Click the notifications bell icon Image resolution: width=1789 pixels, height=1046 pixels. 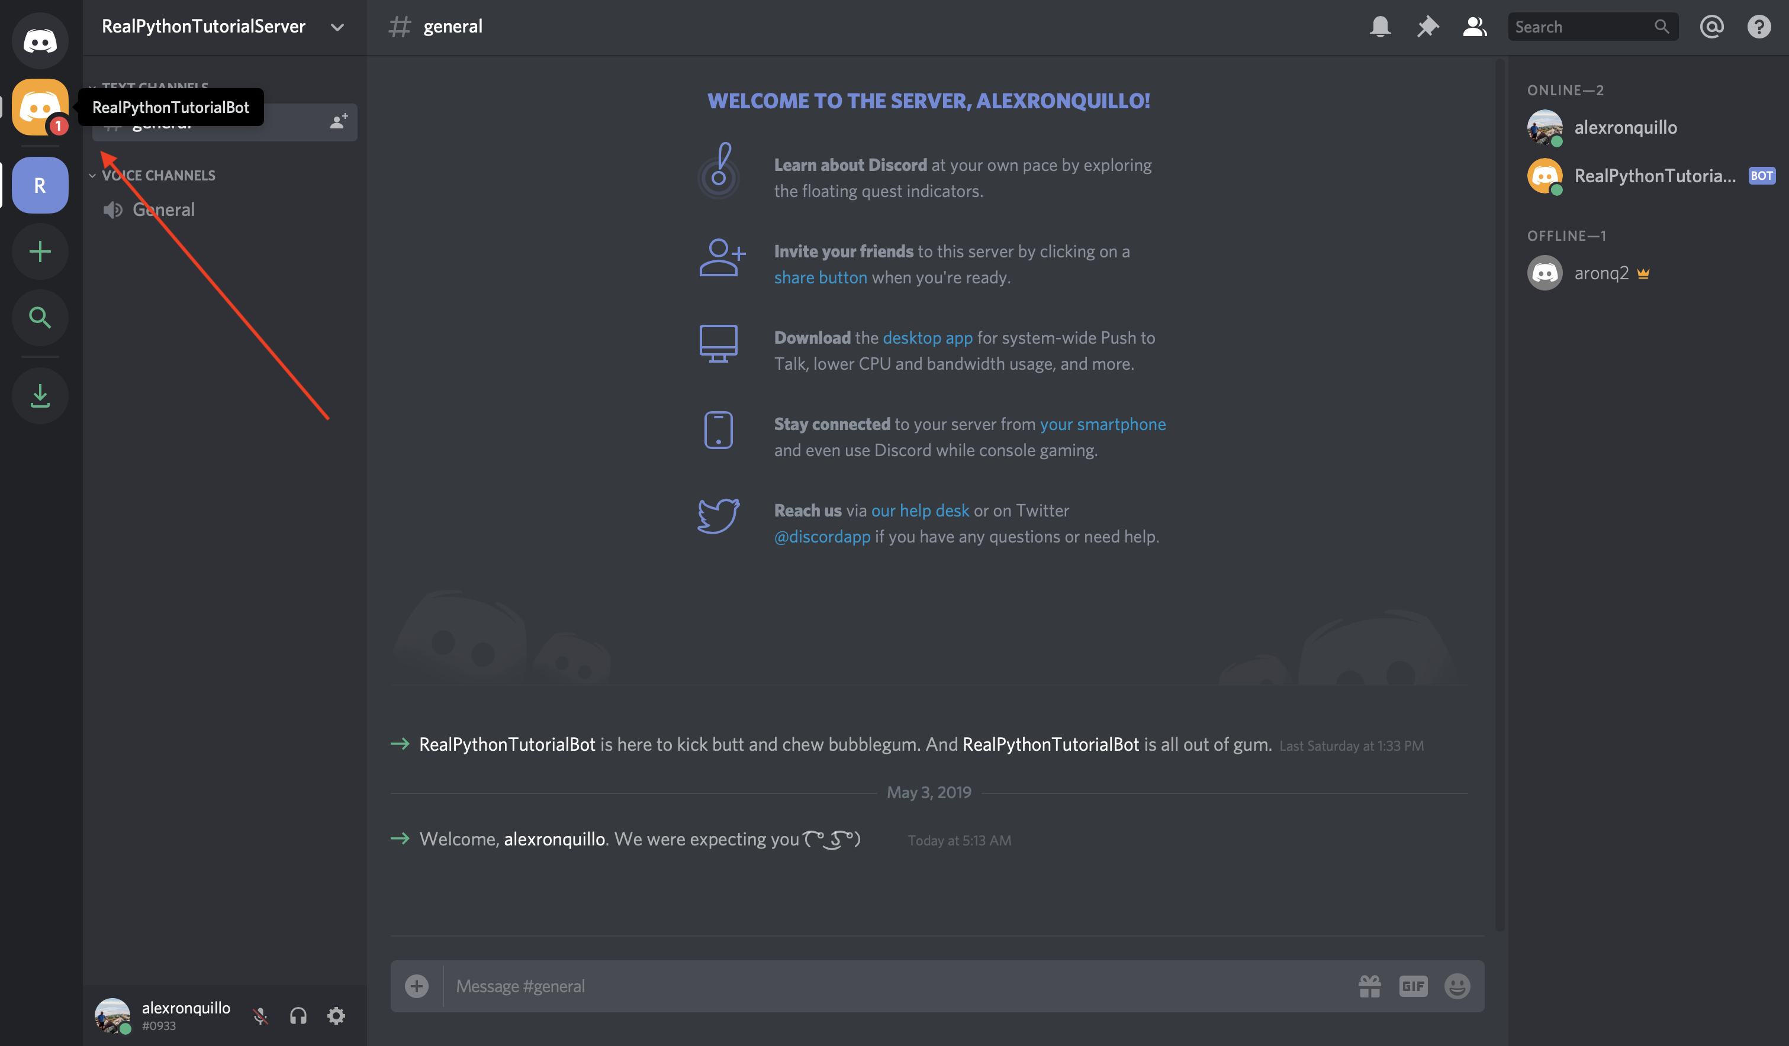1381,25
